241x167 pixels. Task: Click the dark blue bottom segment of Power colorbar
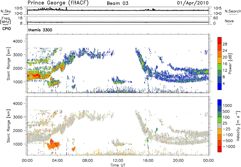point(220,87)
